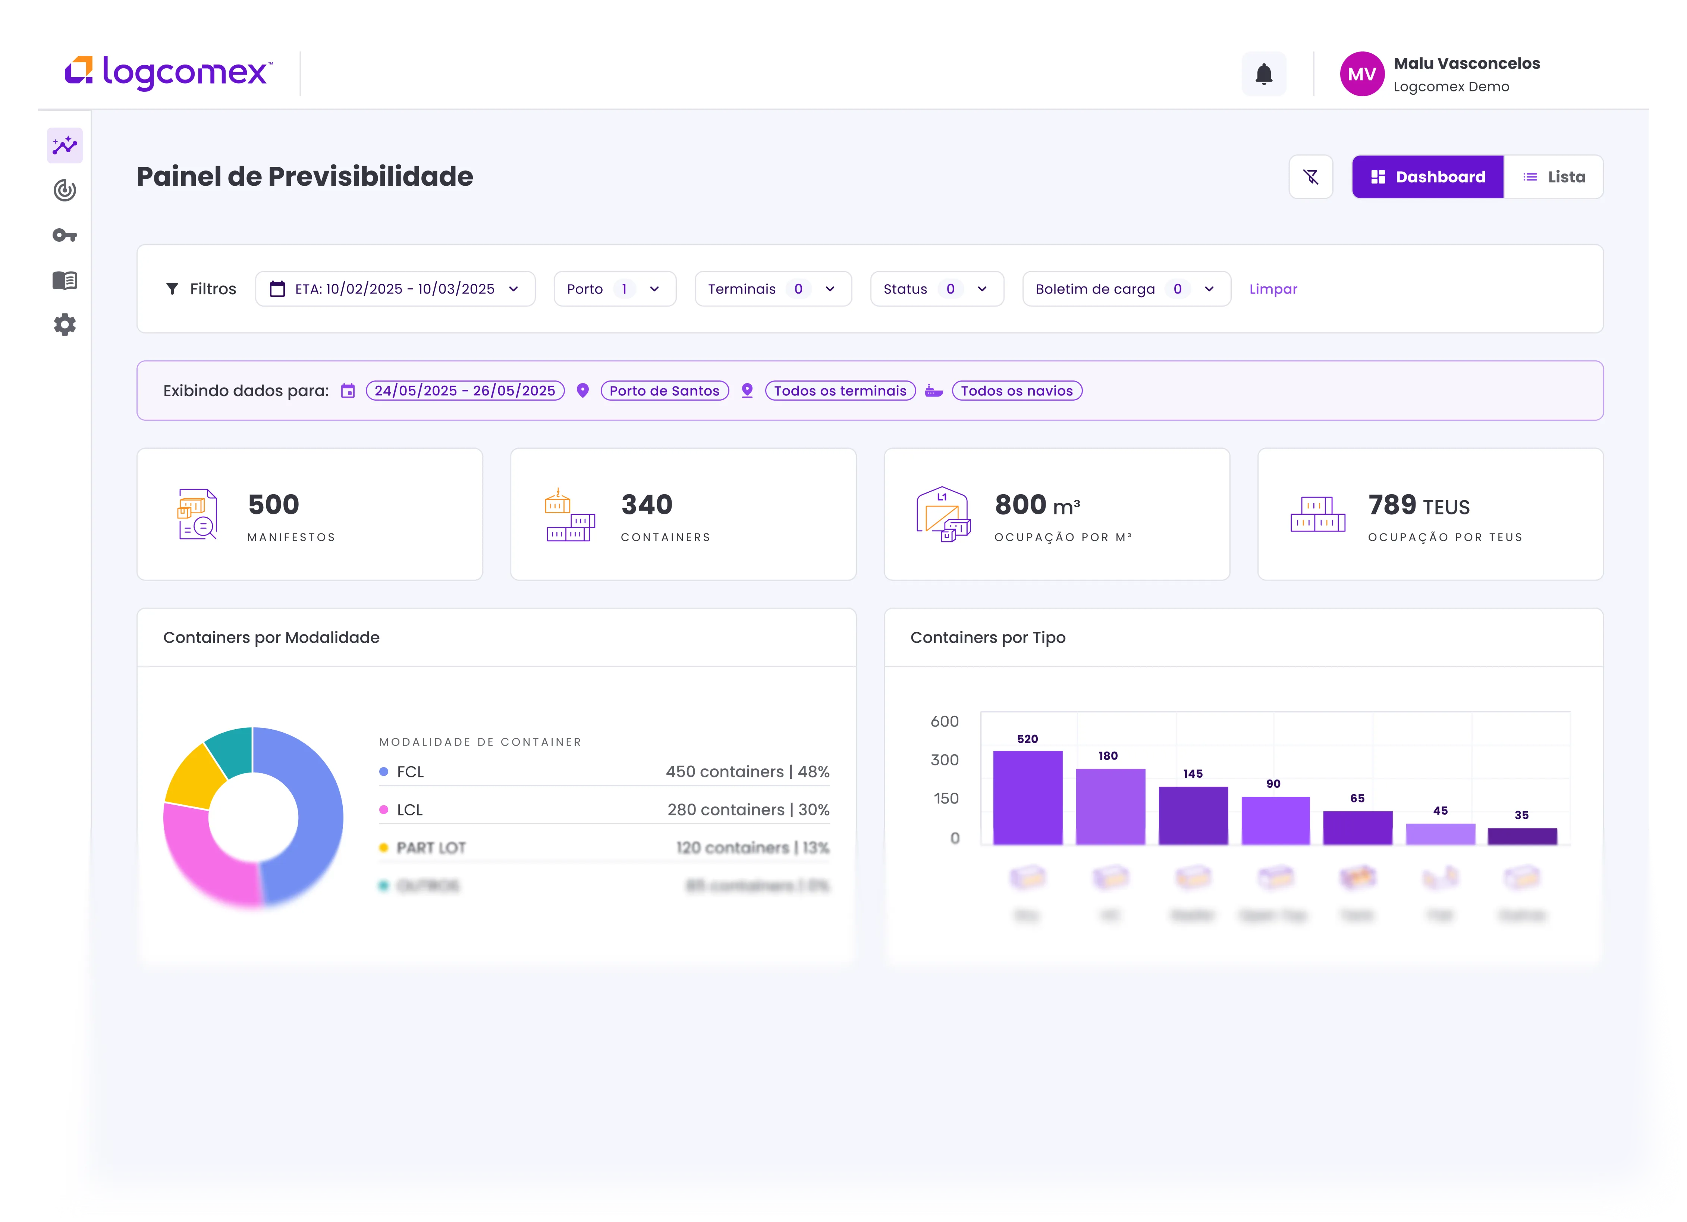Image resolution: width=1687 pixels, height=1222 pixels.
Task: Open the key icon in sidebar
Action: tap(65, 235)
